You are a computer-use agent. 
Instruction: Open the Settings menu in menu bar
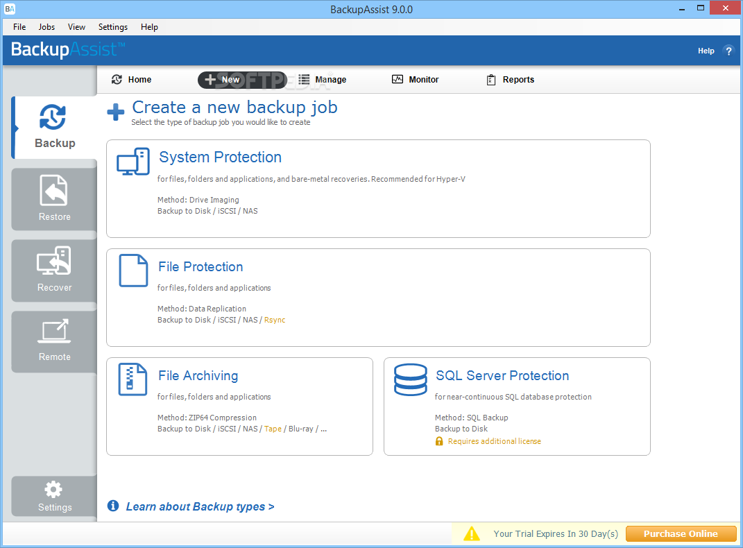pos(113,27)
